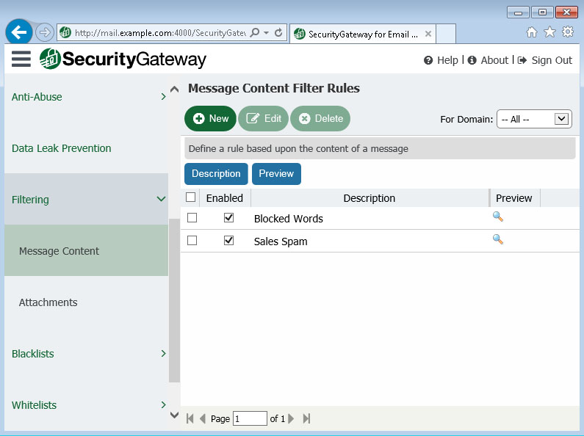Toggle the select-all header checkbox
584x436 pixels.
[190, 197]
